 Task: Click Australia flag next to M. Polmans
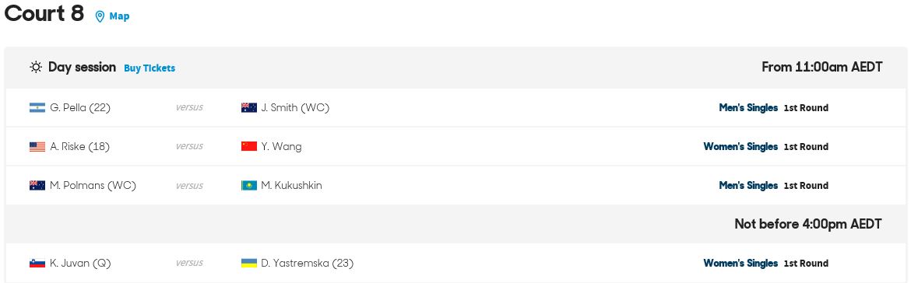pos(37,186)
